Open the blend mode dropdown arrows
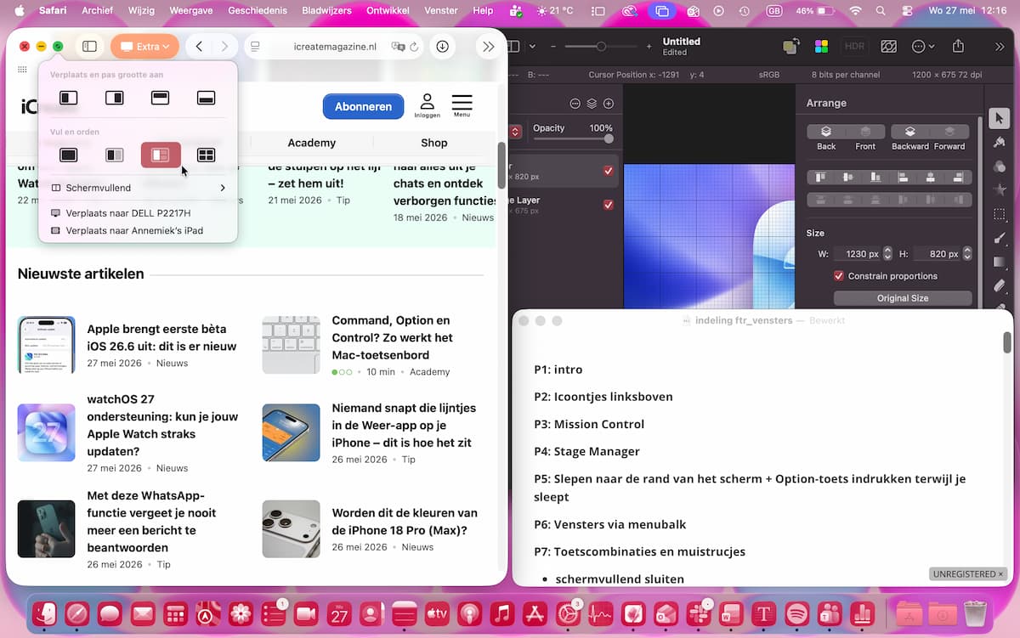1020x638 pixels. [515, 132]
